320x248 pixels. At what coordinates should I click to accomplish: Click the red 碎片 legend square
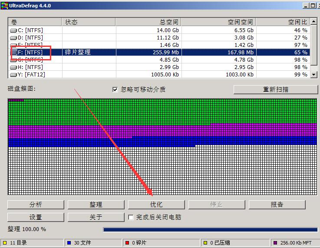(x=127, y=243)
